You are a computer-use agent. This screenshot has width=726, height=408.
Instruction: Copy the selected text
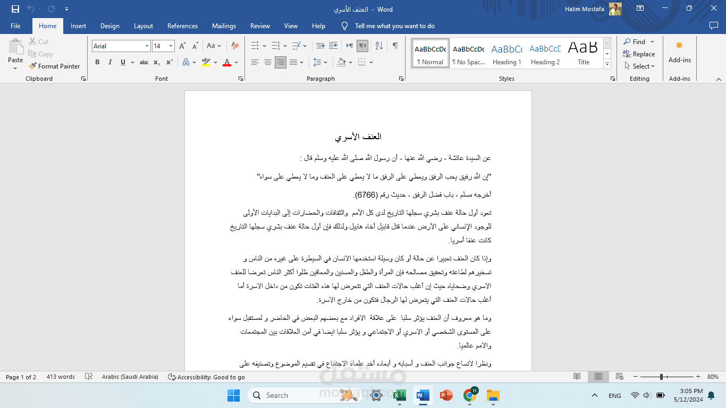pyautogui.click(x=40, y=54)
